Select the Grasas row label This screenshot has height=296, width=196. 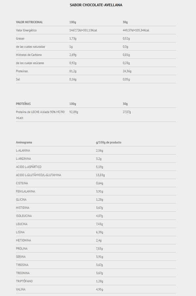20,39
